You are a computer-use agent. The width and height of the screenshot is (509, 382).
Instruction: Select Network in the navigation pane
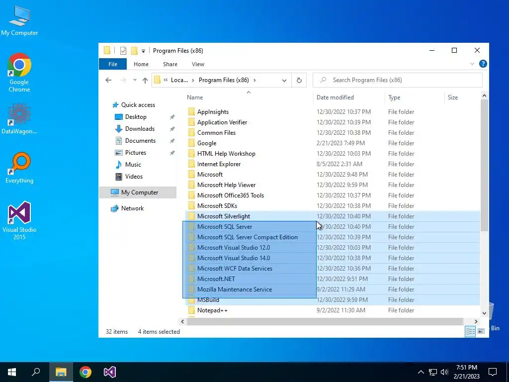pyautogui.click(x=132, y=208)
